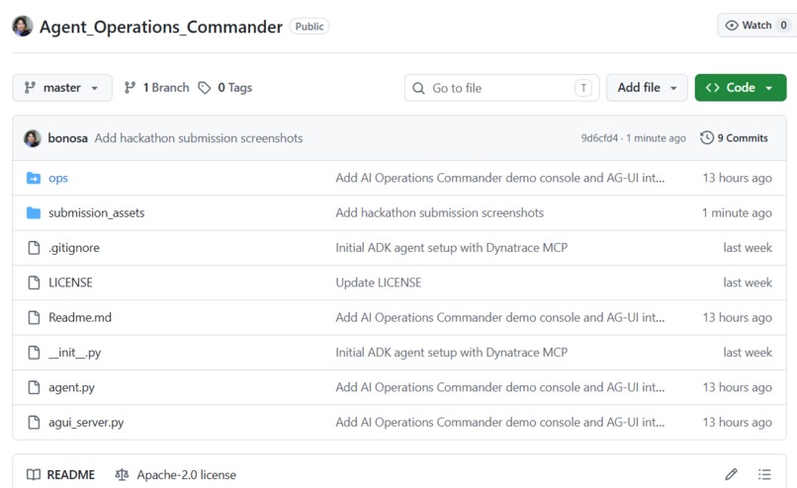Click the agui_server.py file icon
Image resolution: width=797 pixels, height=488 pixels.
coord(34,423)
